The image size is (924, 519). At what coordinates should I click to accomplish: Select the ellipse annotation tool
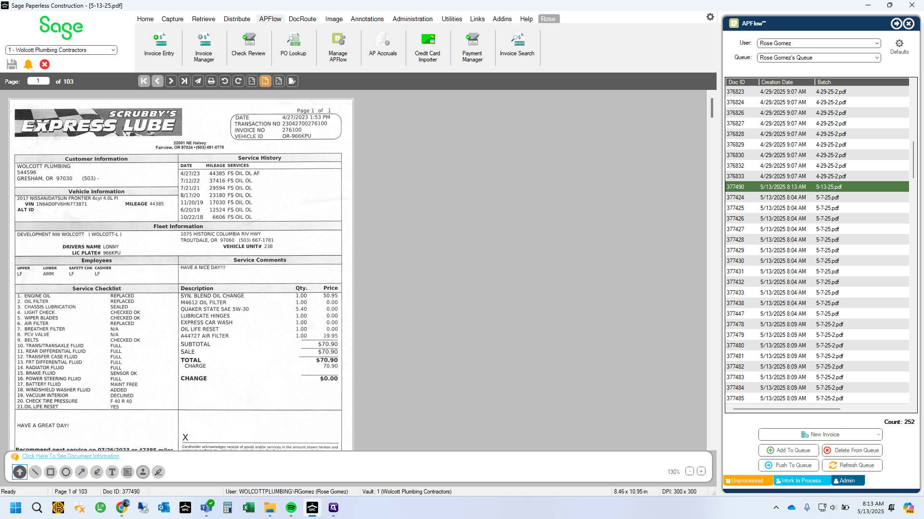click(66, 472)
